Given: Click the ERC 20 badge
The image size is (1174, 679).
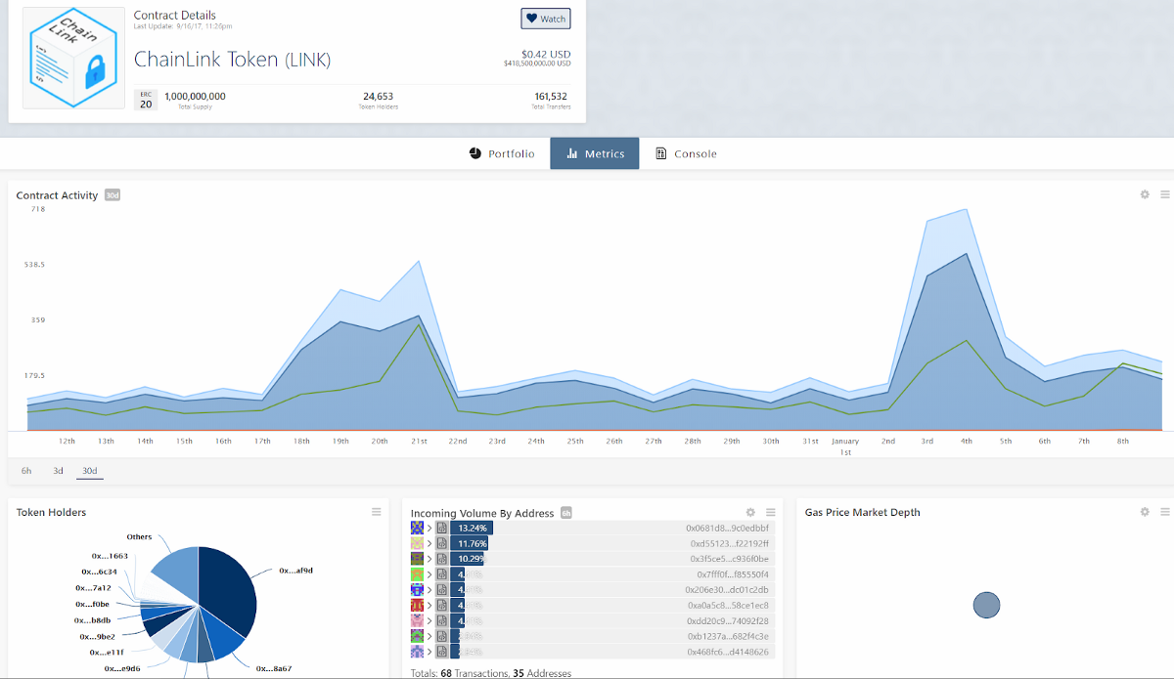Looking at the screenshot, I should pyautogui.click(x=145, y=100).
